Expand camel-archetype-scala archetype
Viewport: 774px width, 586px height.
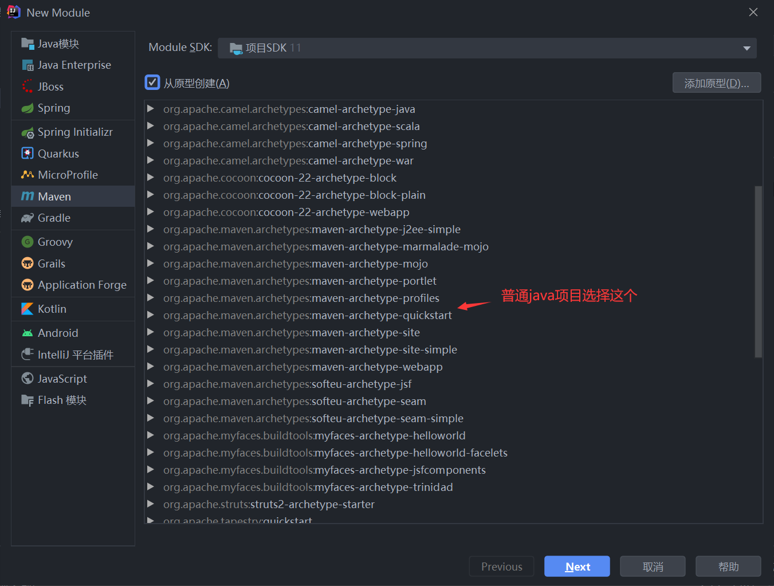coord(151,125)
